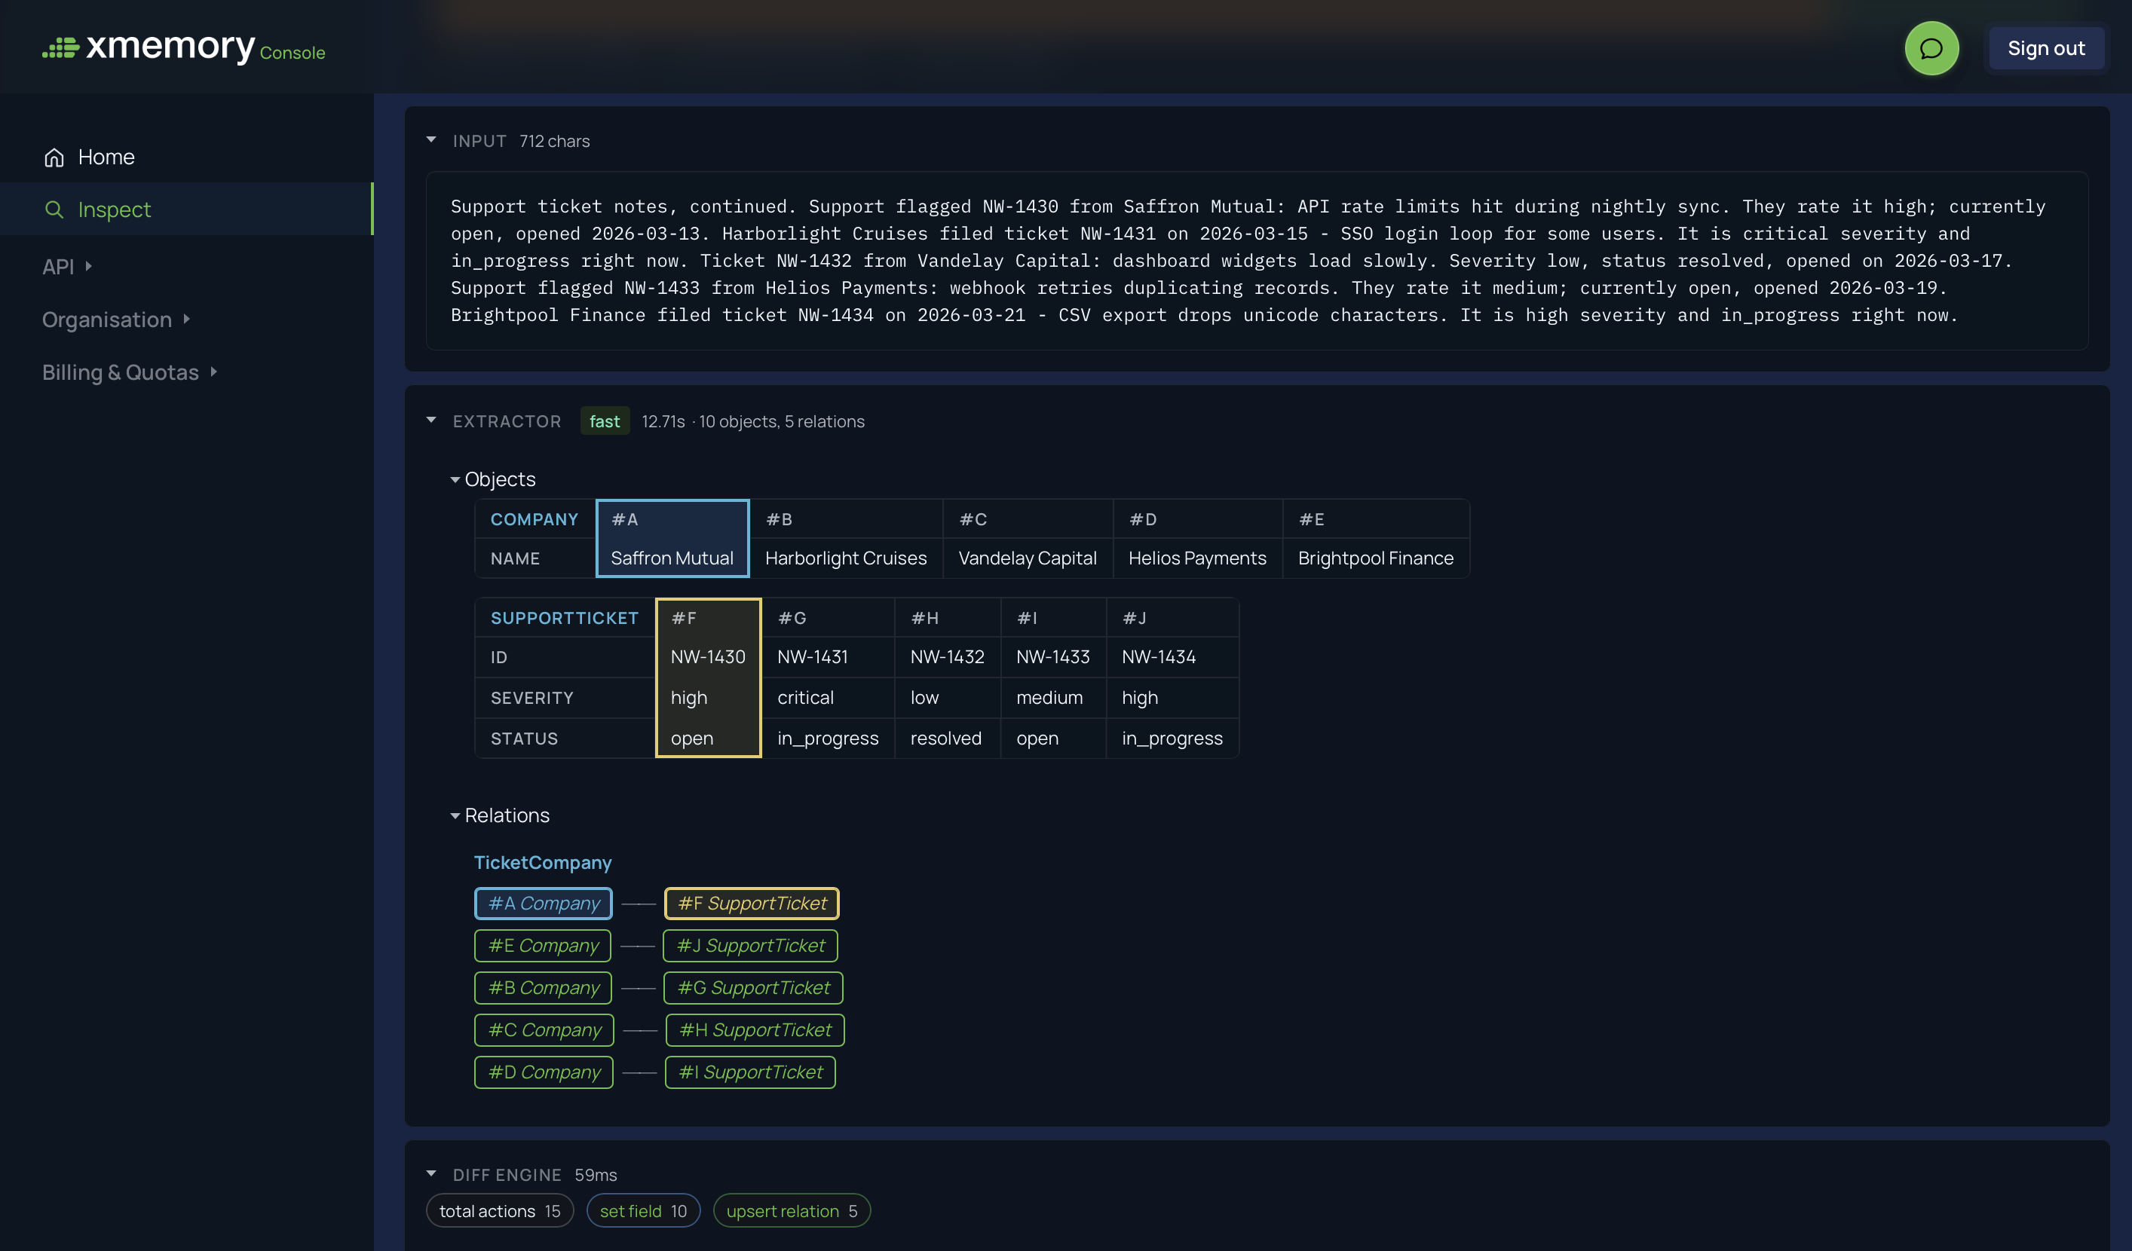Collapse the Relations subsection
The image size is (2132, 1251).
coord(455,815)
